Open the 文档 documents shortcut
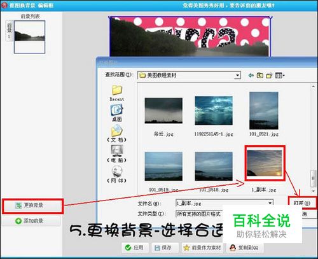This screenshot has height=259, width=318. coord(117,133)
